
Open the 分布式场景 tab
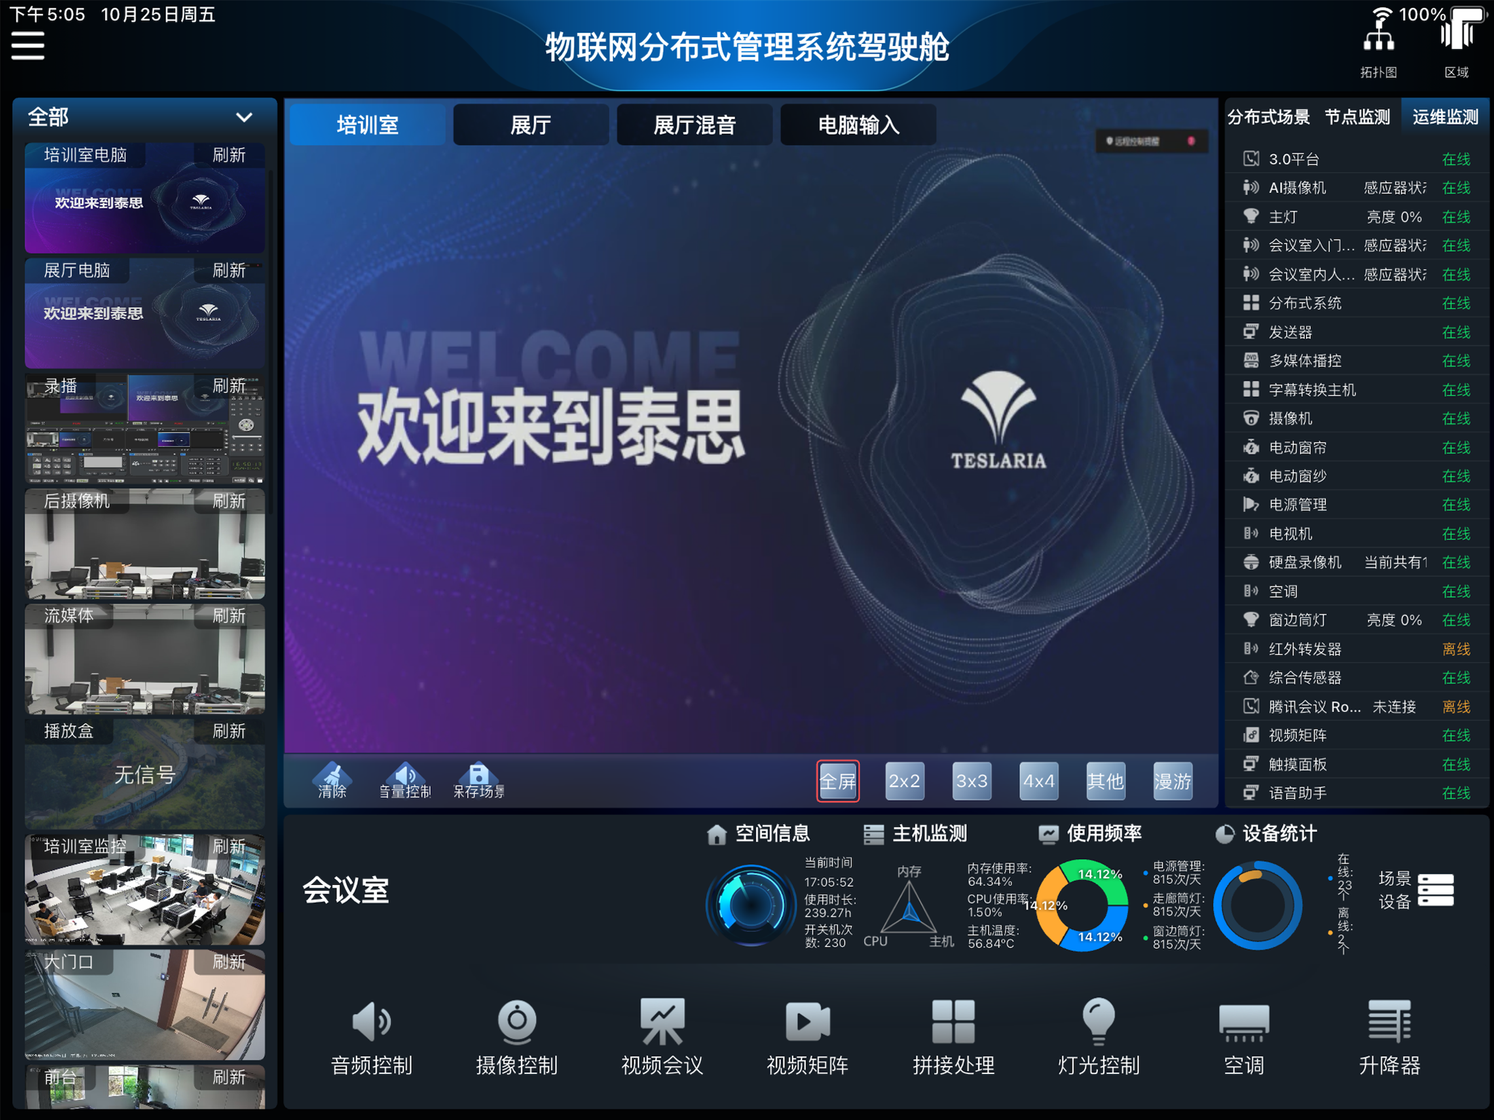pyautogui.click(x=1268, y=117)
